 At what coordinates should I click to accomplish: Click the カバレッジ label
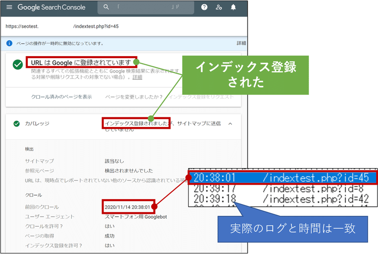coord(37,124)
